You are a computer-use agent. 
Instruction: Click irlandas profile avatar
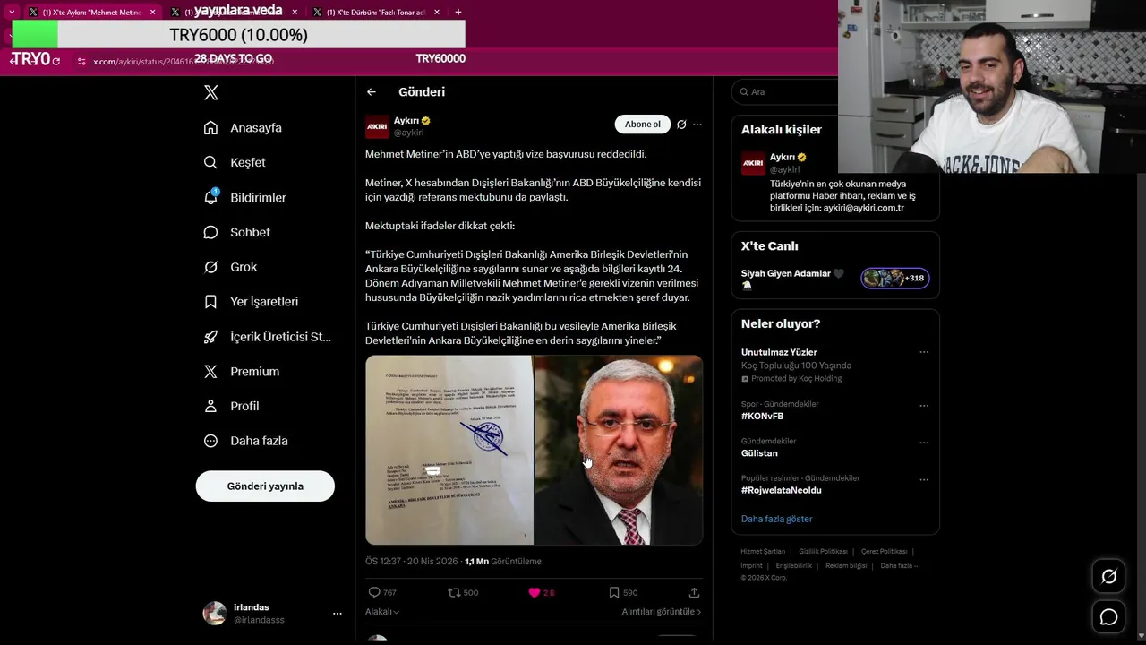[215, 613]
